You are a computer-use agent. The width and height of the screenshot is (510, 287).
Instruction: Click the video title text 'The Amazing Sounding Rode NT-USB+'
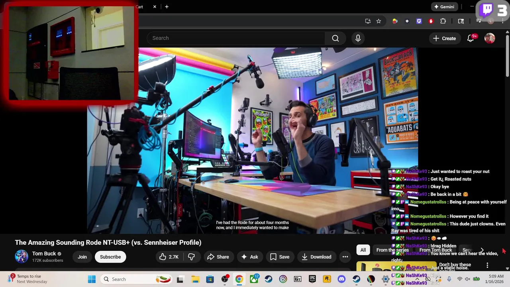coord(108,242)
